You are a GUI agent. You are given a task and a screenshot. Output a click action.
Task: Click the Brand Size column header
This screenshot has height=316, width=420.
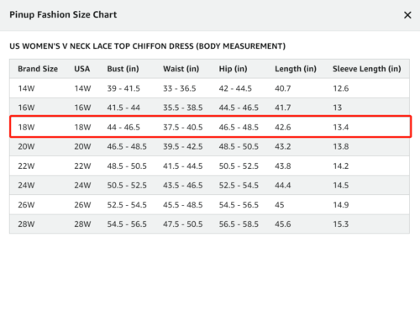click(38, 69)
